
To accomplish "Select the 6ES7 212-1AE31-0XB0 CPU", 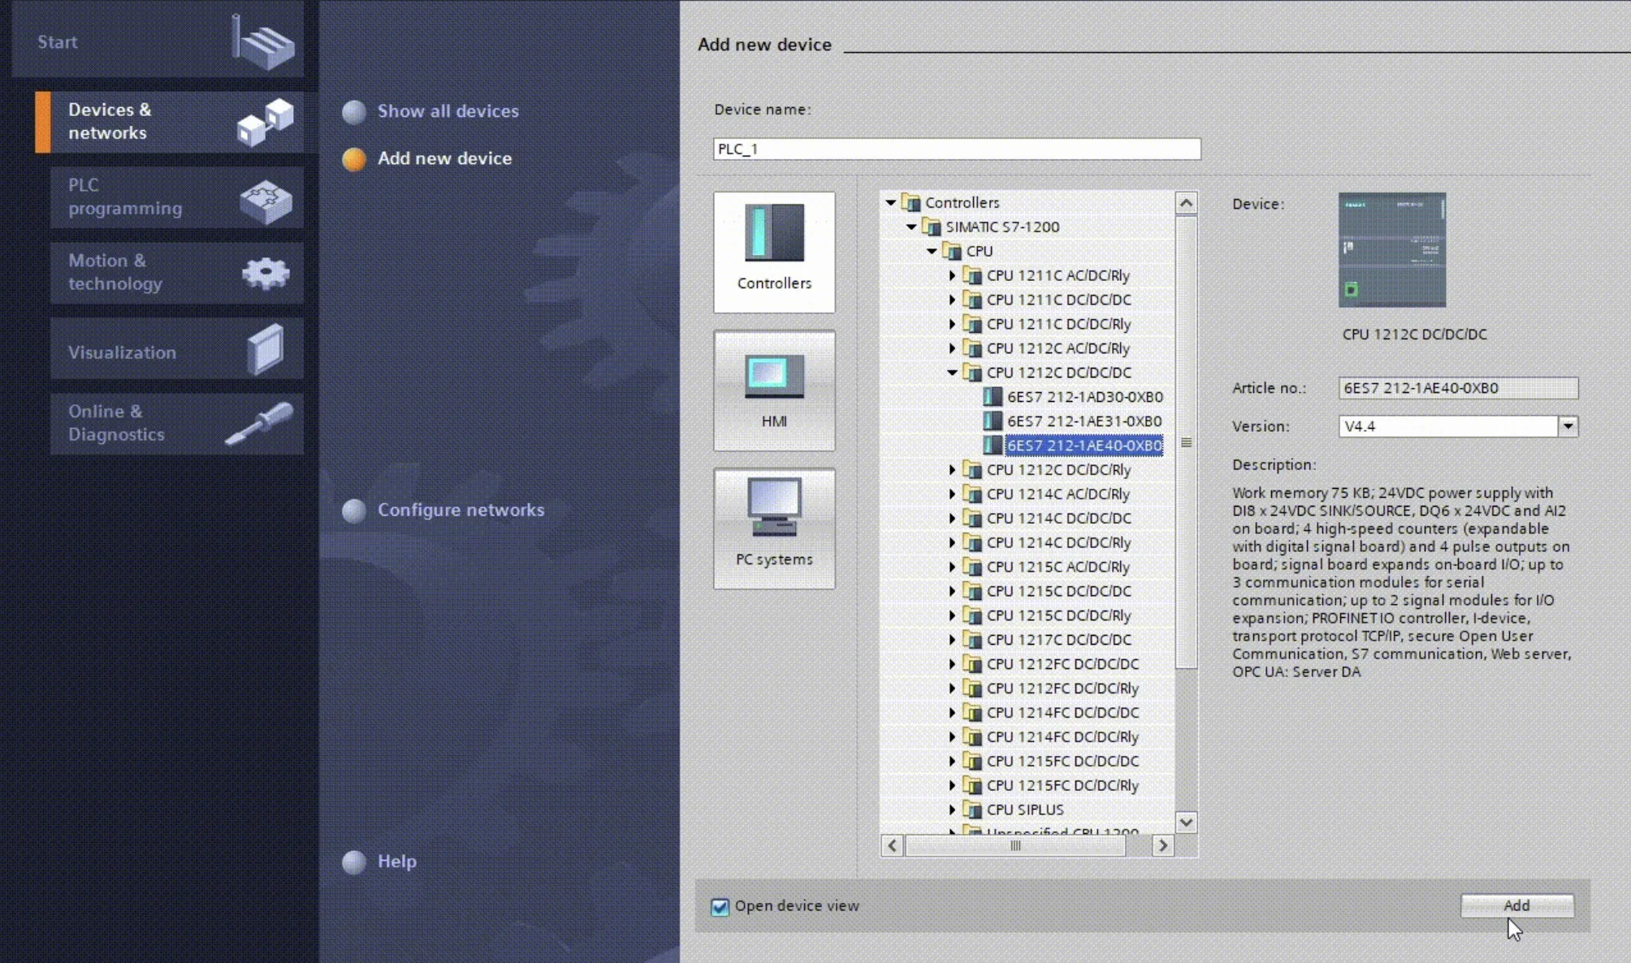I will [x=1084, y=421].
